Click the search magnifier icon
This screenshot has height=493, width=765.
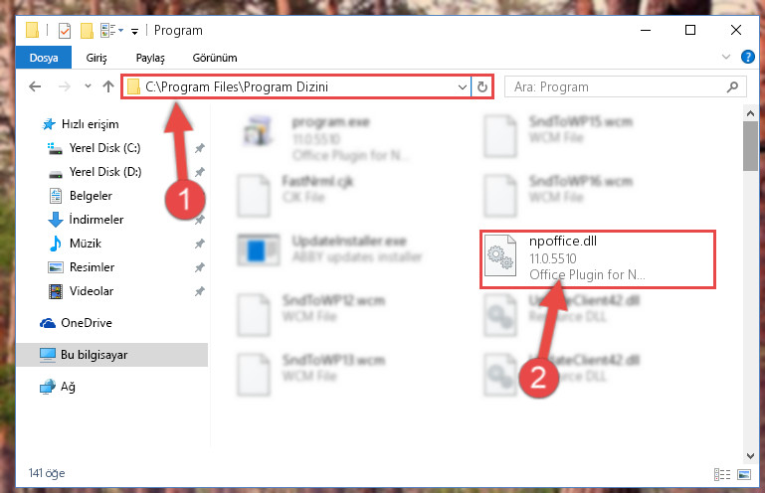coord(732,86)
